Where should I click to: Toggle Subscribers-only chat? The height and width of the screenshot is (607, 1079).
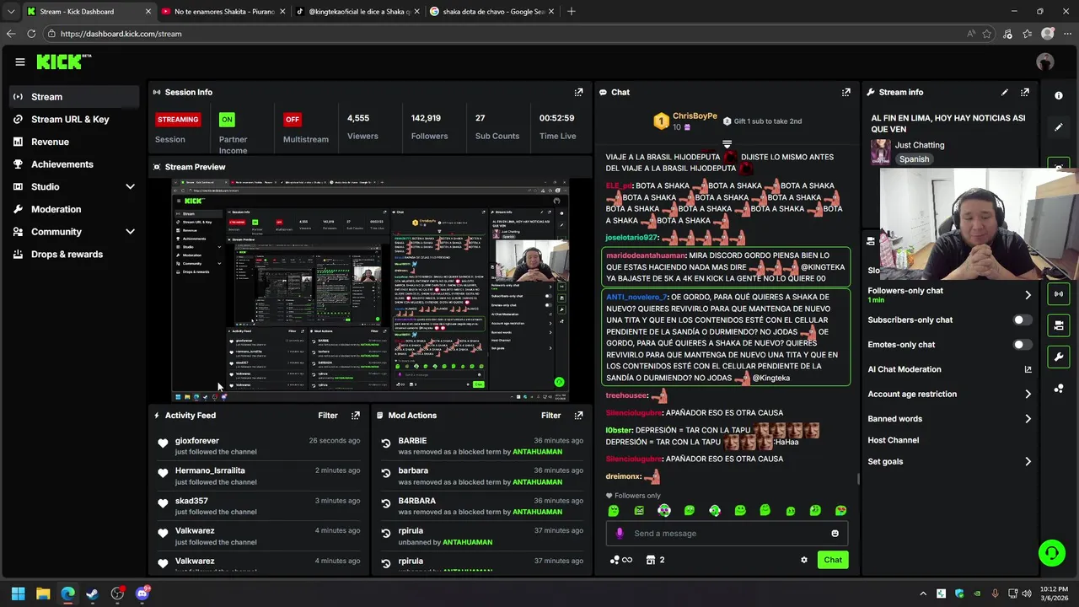pyautogui.click(x=1022, y=320)
